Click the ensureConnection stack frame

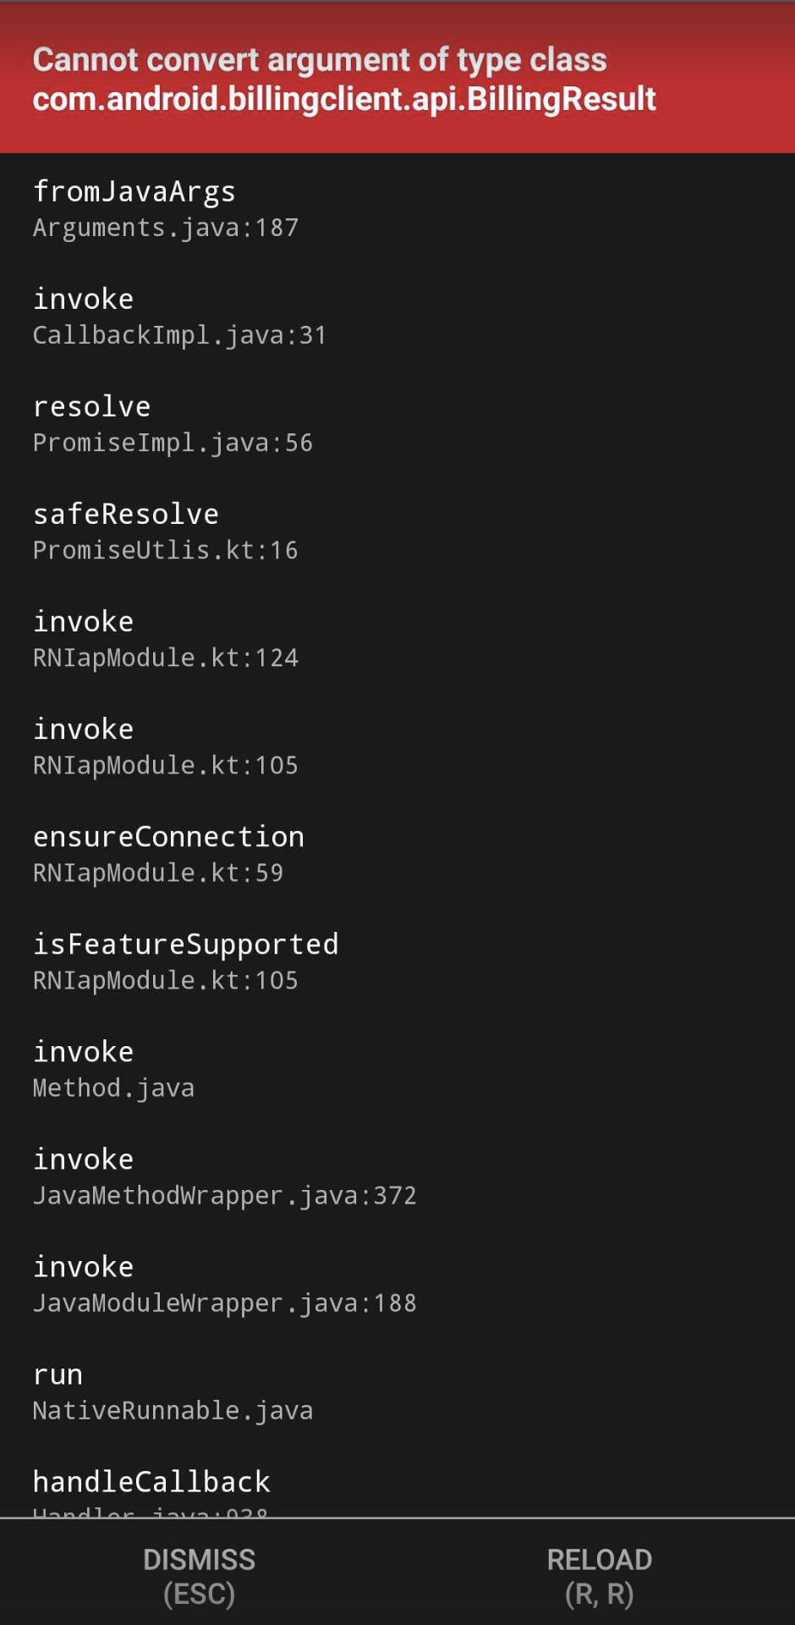[169, 837]
